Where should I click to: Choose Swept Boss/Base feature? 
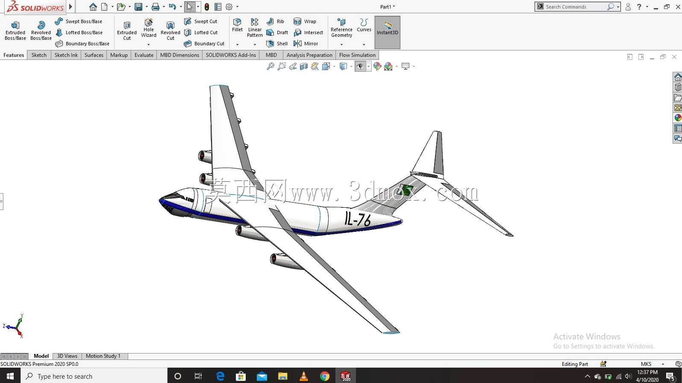click(x=79, y=21)
